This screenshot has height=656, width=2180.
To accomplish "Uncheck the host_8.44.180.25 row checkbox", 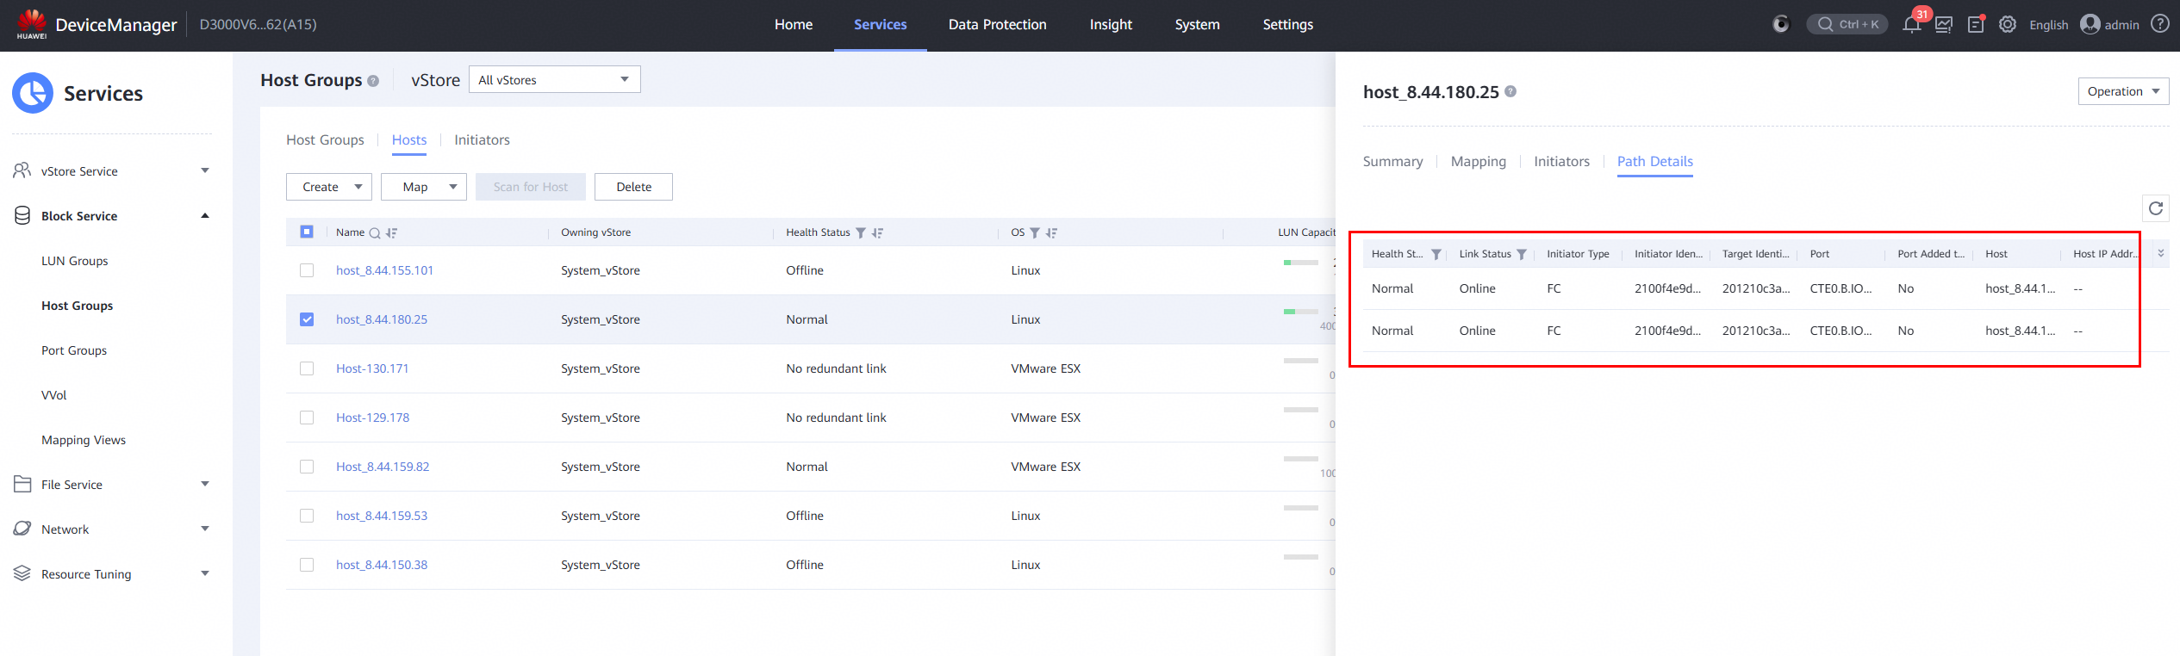I will click(307, 319).
